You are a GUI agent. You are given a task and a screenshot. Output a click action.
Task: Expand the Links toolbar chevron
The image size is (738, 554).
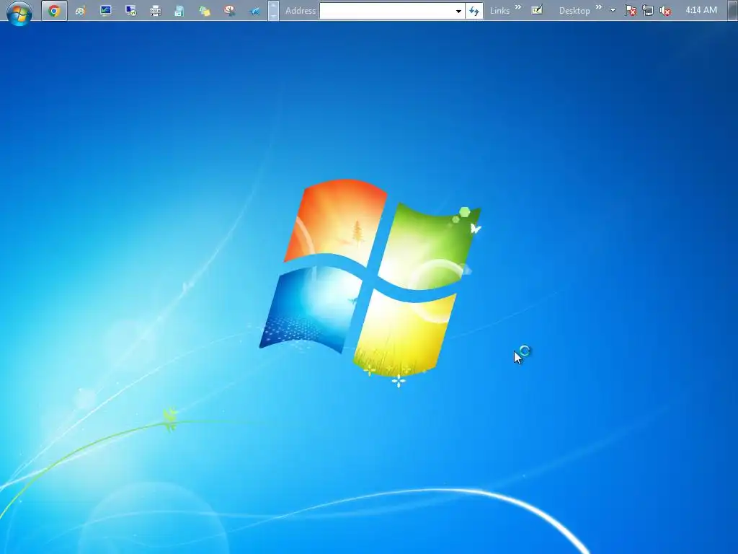point(518,7)
